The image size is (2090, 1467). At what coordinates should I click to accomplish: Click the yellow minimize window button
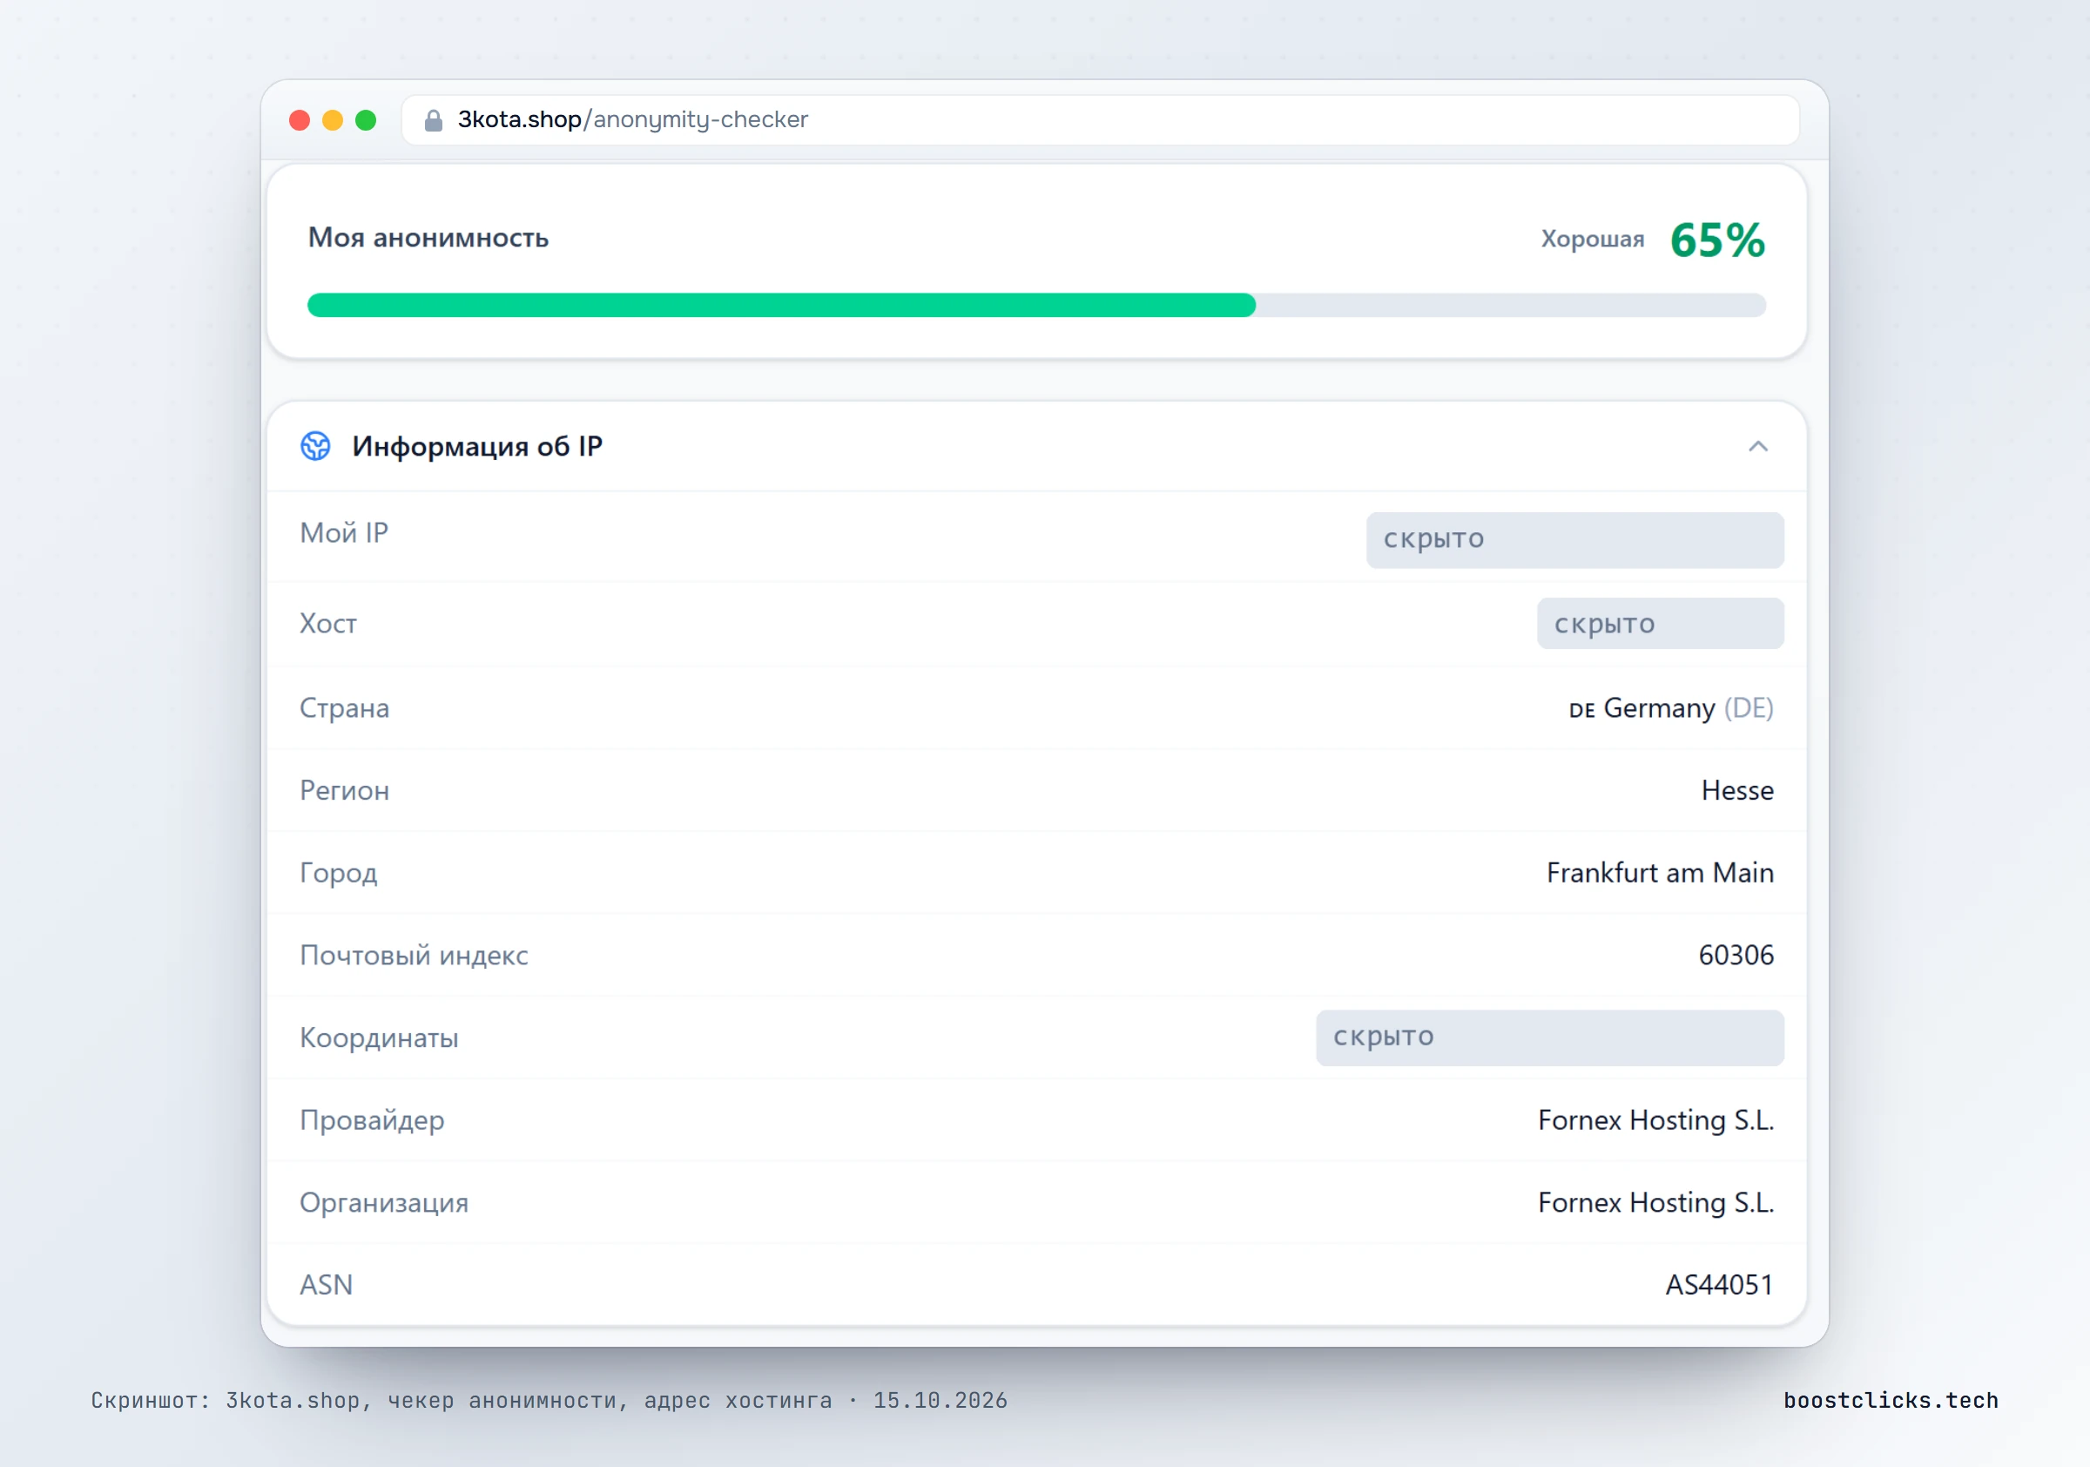tap(334, 120)
